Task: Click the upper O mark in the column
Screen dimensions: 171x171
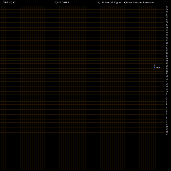Action: click(155, 64)
